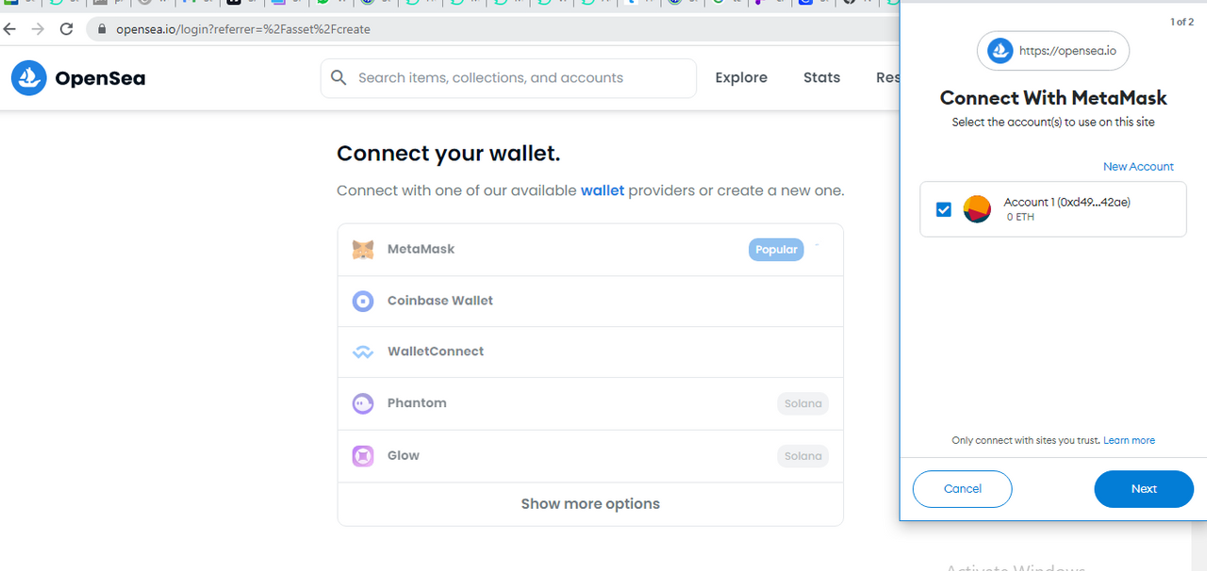Uncheck the Account 1 checkbox
This screenshot has height=571, width=1207.
tap(944, 209)
